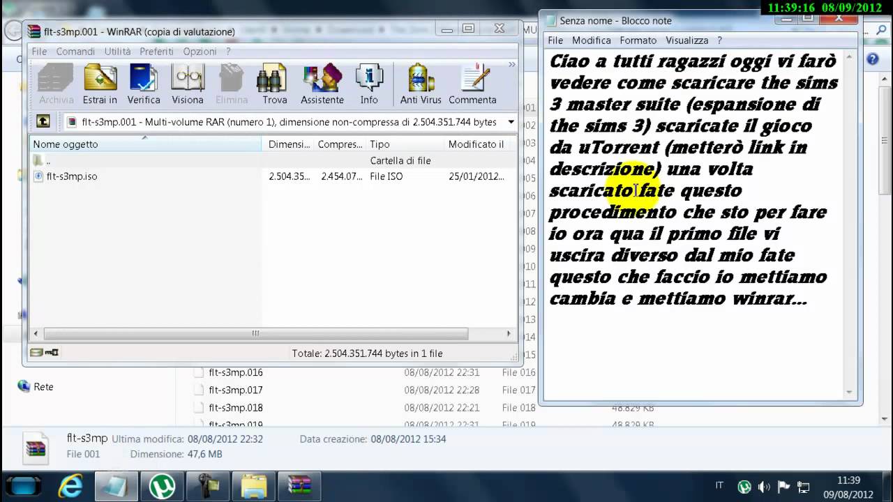Open the Modifica menu in Blocco note

[591, 40]
